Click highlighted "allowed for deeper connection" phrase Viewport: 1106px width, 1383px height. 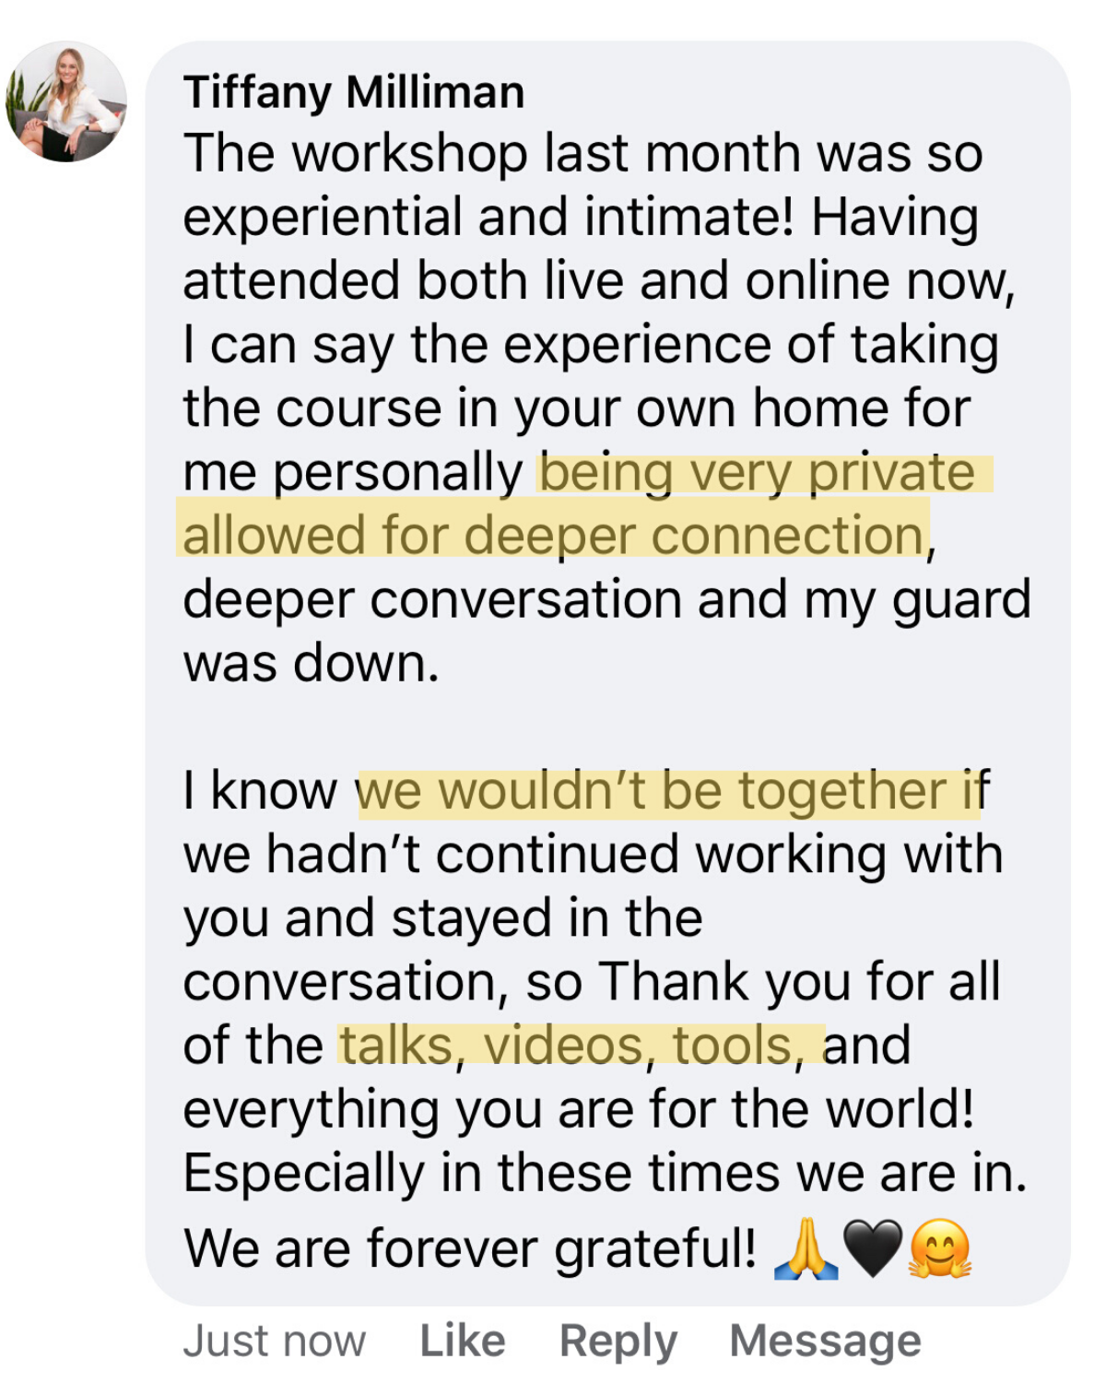tap(553, 536)
